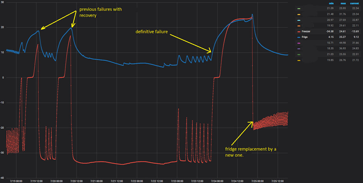Click the 7/21 12:00 time axis label
The height and width of the screenshot is (183, 363).
point(117,181)
